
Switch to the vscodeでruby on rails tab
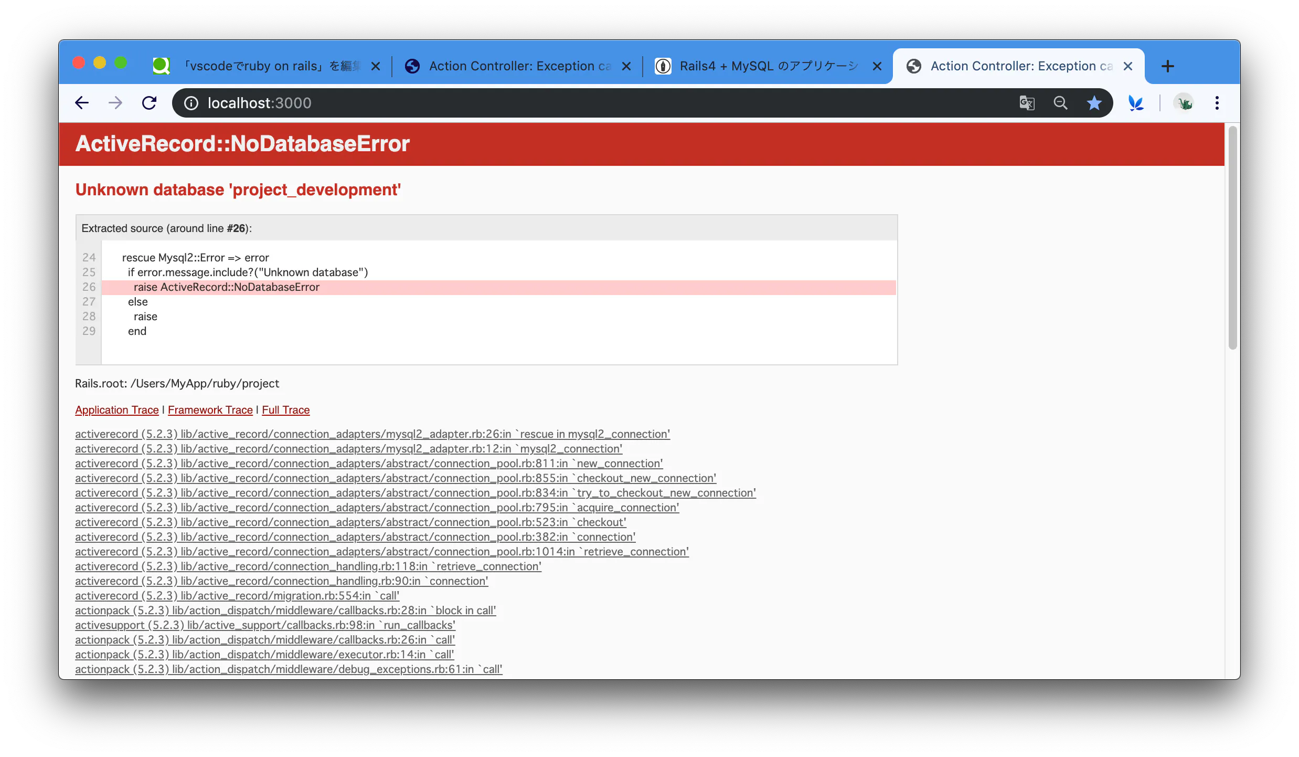click(x=262, y=66)
